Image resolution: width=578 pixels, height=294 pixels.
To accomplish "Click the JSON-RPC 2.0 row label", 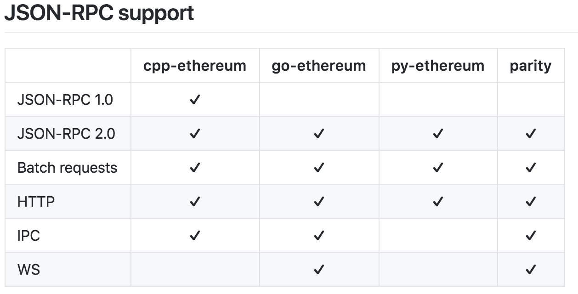I will [66, 134].
